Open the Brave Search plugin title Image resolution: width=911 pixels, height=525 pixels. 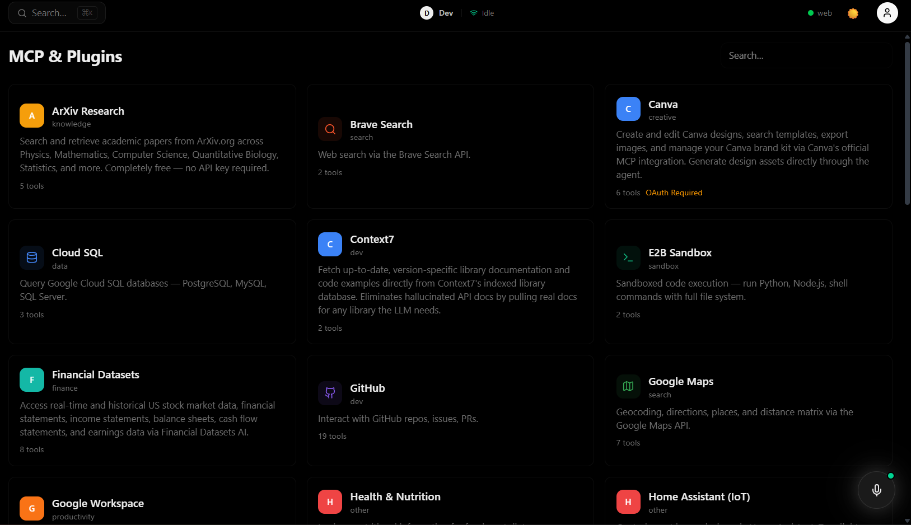[x=381, y=124]
